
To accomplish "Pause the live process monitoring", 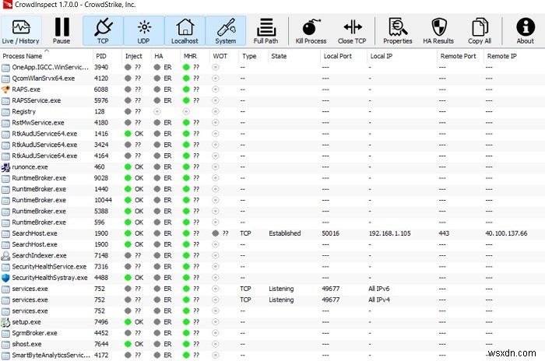I will point(62,31).
